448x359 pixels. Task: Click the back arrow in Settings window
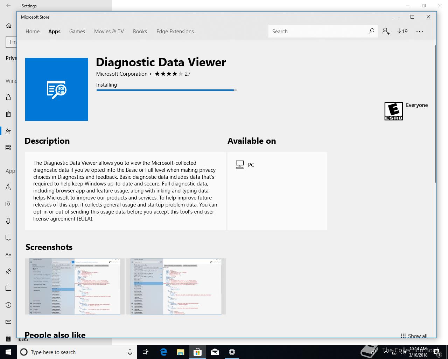(x=8, y=6)
